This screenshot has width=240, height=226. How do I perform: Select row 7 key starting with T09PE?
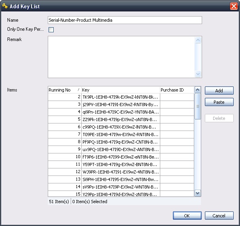tap(120, 134)
